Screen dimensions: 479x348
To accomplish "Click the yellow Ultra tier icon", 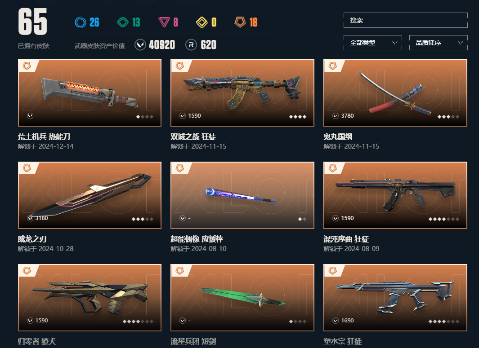I will (201, 22).
